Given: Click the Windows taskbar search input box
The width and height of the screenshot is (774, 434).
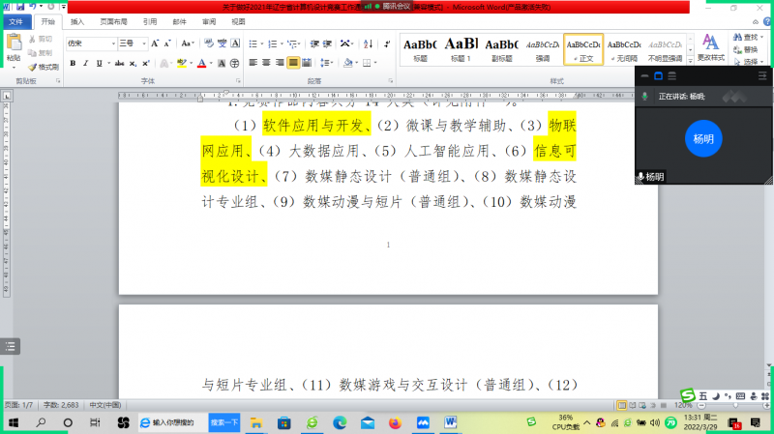Looking at the screenshot, I should click(x=172, y=423).
